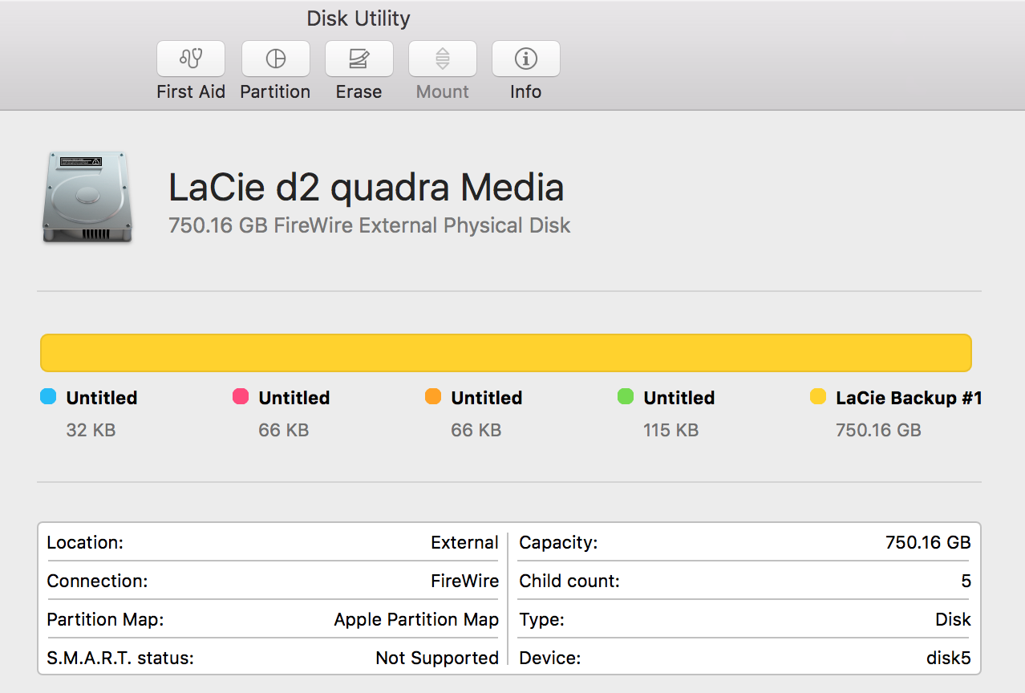The height and width of the screenshot is (693, 1025).
Task: Click the LaCie d2 quadra Media title
Action: coord(366,188)
